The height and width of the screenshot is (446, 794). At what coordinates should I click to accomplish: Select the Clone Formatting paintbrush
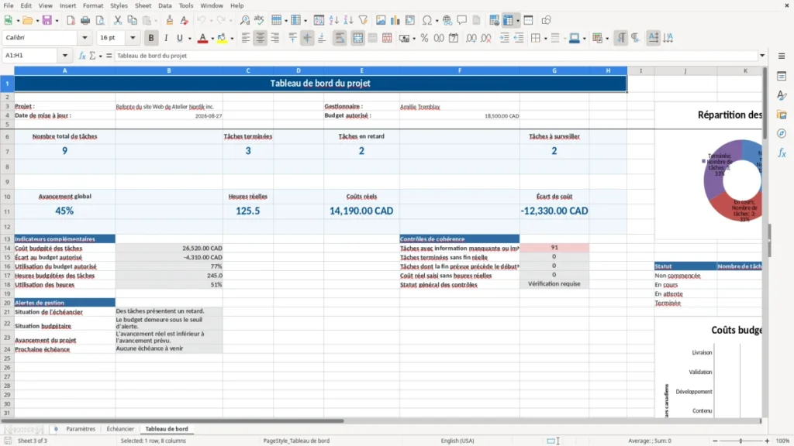click(x=170, y=20)
